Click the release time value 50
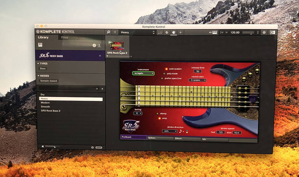The image size is (299, 177). [x=198, y=71]
